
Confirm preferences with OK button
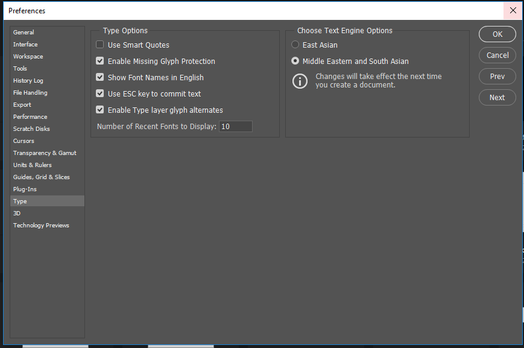point(497,34)
